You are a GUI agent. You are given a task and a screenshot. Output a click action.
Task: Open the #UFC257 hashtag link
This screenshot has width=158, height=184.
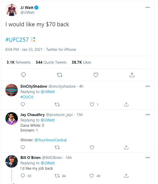pos(17,40)
